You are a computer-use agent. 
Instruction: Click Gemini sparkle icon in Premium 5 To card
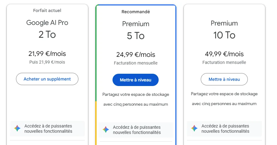(x=106, y=130)
